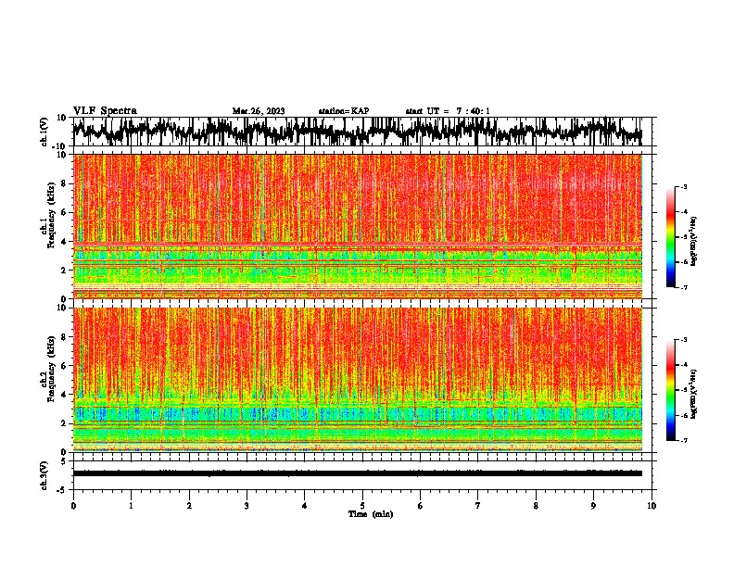The height and width of the screenshot is (567, 734).
Task: Click the log PSD label next to ch.1 colorbar
Action: pos(694,242)
